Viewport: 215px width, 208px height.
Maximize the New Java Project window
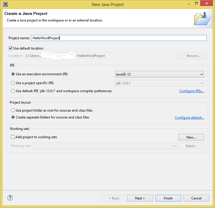pos(196,3)
